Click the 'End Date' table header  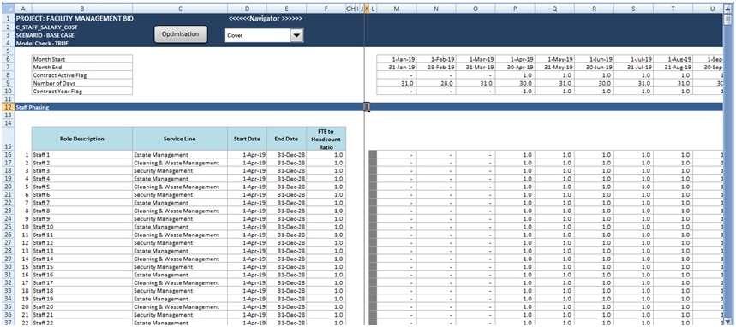[x=287, y=139]
